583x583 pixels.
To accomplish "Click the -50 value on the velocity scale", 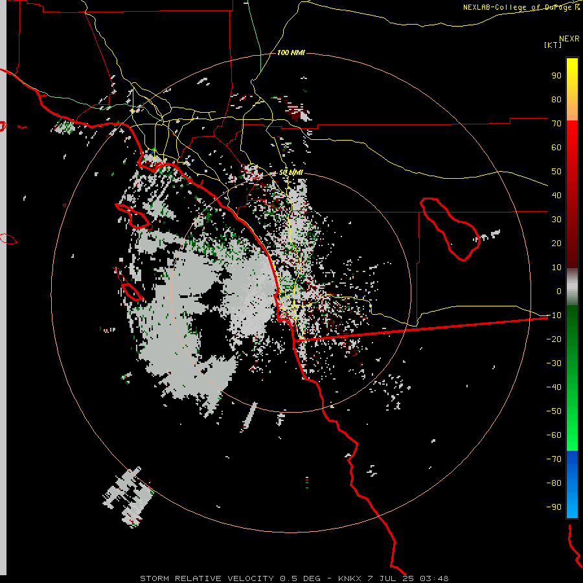I will [x=554, y=411].
